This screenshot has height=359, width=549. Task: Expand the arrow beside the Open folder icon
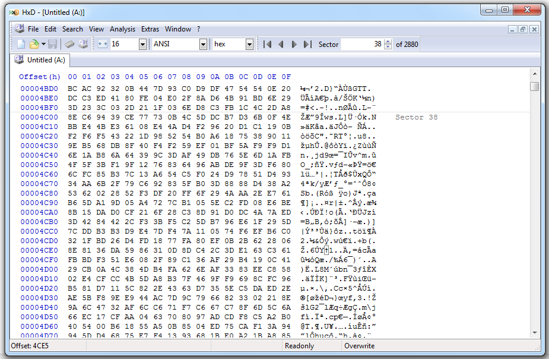tap(43, 44)
